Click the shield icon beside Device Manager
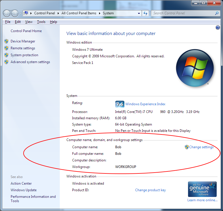Image resolution: width=223 pixels, height=211 pixels. coord(6,41)
